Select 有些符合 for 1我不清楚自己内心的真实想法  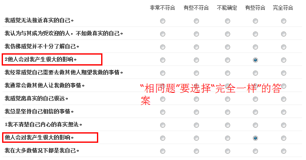click(255, 125)
